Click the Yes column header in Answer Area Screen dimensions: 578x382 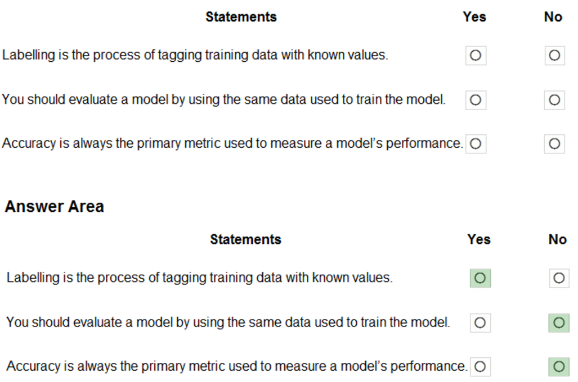pyautogui.click(x=479, y=239)
